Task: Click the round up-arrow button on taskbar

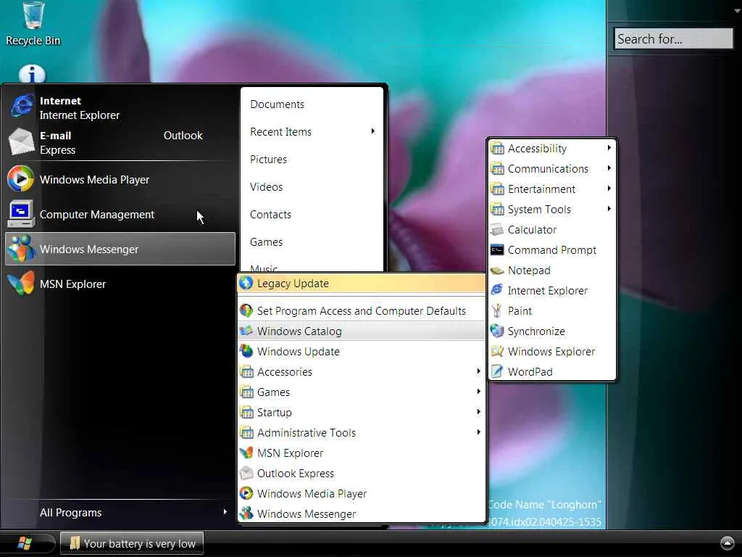Action: tap(728, 542)
